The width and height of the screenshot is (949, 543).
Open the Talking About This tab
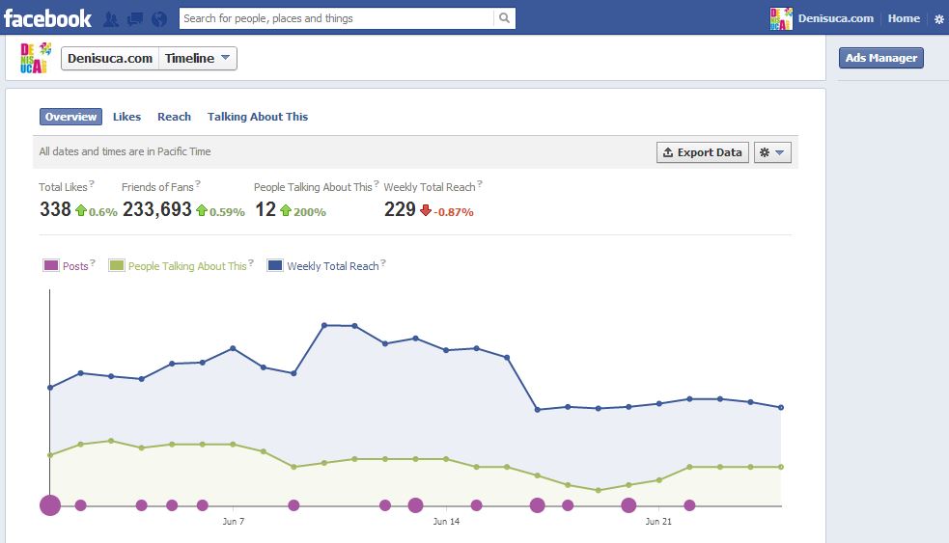click(x=258, y=117)
